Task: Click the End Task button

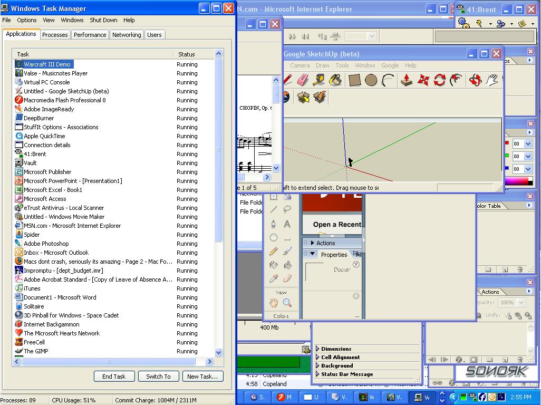Action: pyautogui.click(x=114, y=377)
